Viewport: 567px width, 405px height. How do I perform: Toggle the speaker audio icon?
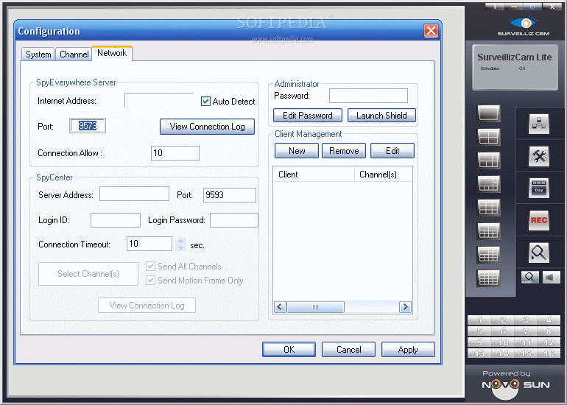552,278
